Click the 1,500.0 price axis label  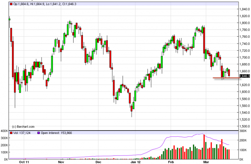(245, 126)
